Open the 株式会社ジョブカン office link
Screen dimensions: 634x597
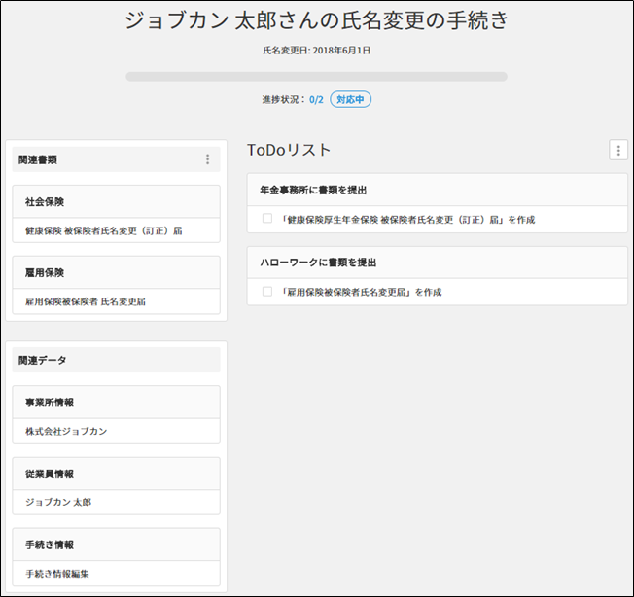(x=66, y=430)
